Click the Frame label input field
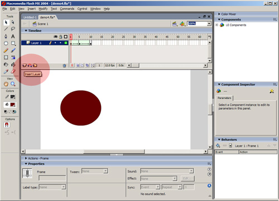The image size is (279, 201). point(52,178)
